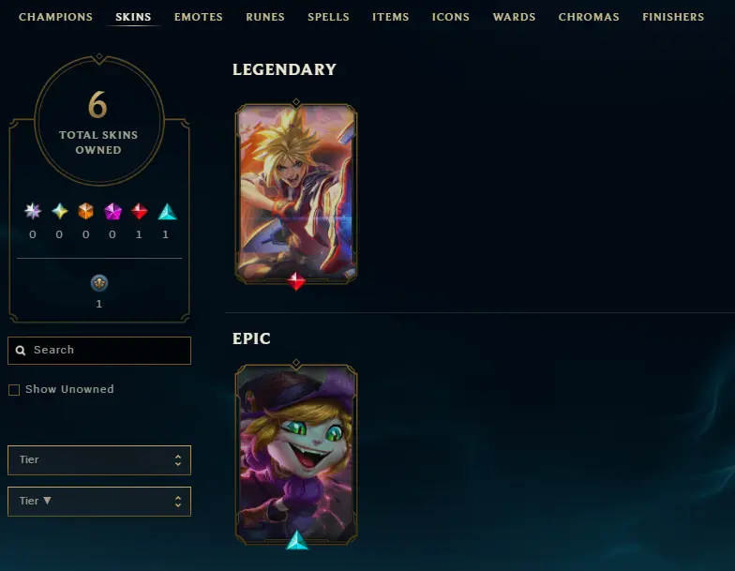
Task: Click the magnifying glass search icon
Action: click(x=21, y=351)
